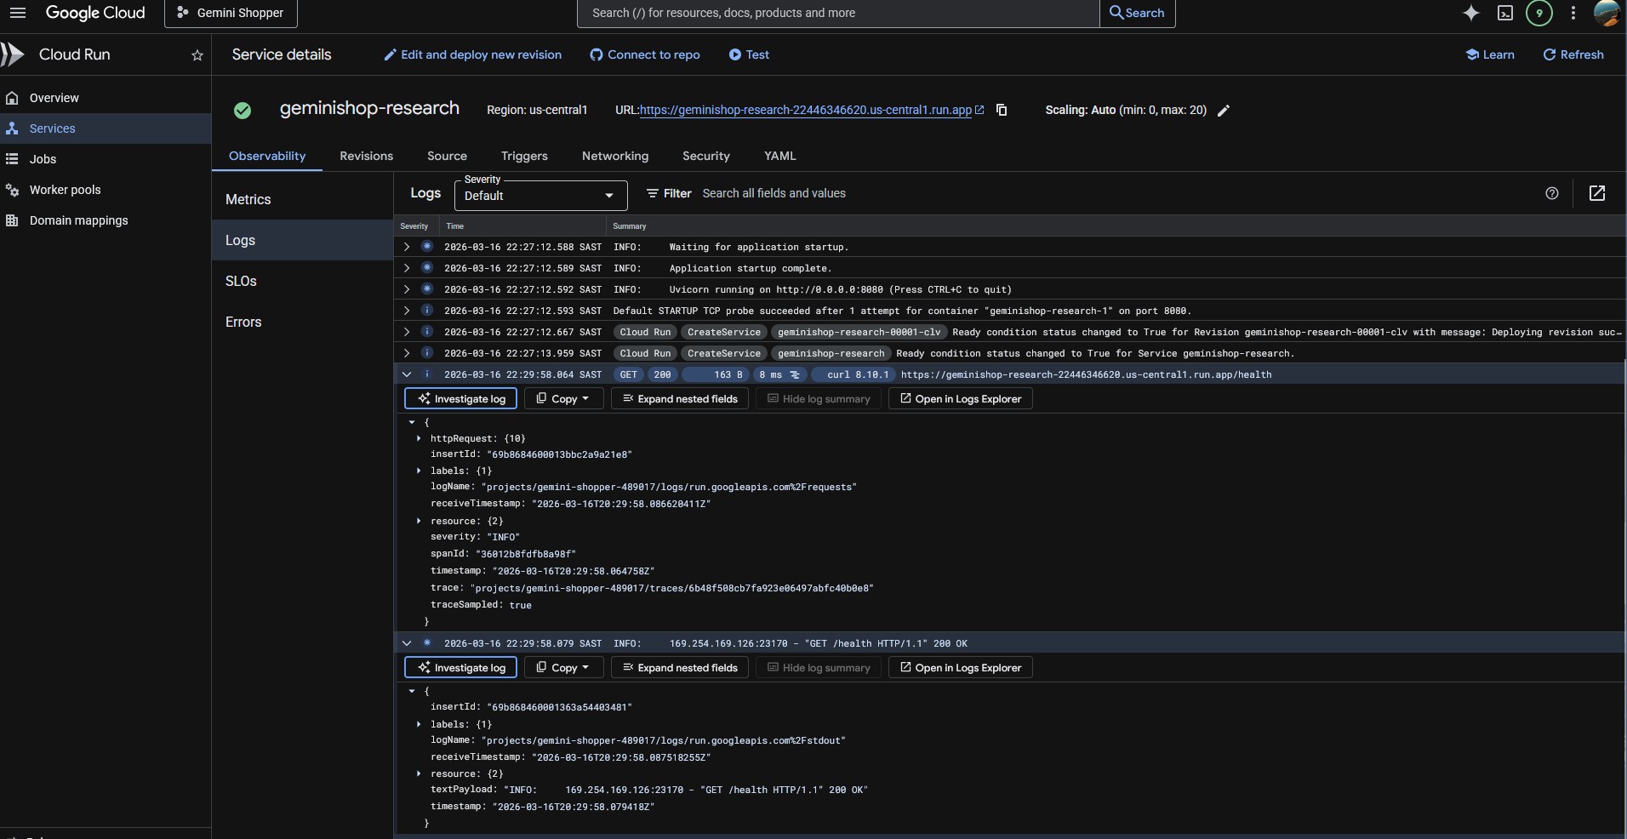Expand the Uvicorn running log entry

(x=407, y=289)
